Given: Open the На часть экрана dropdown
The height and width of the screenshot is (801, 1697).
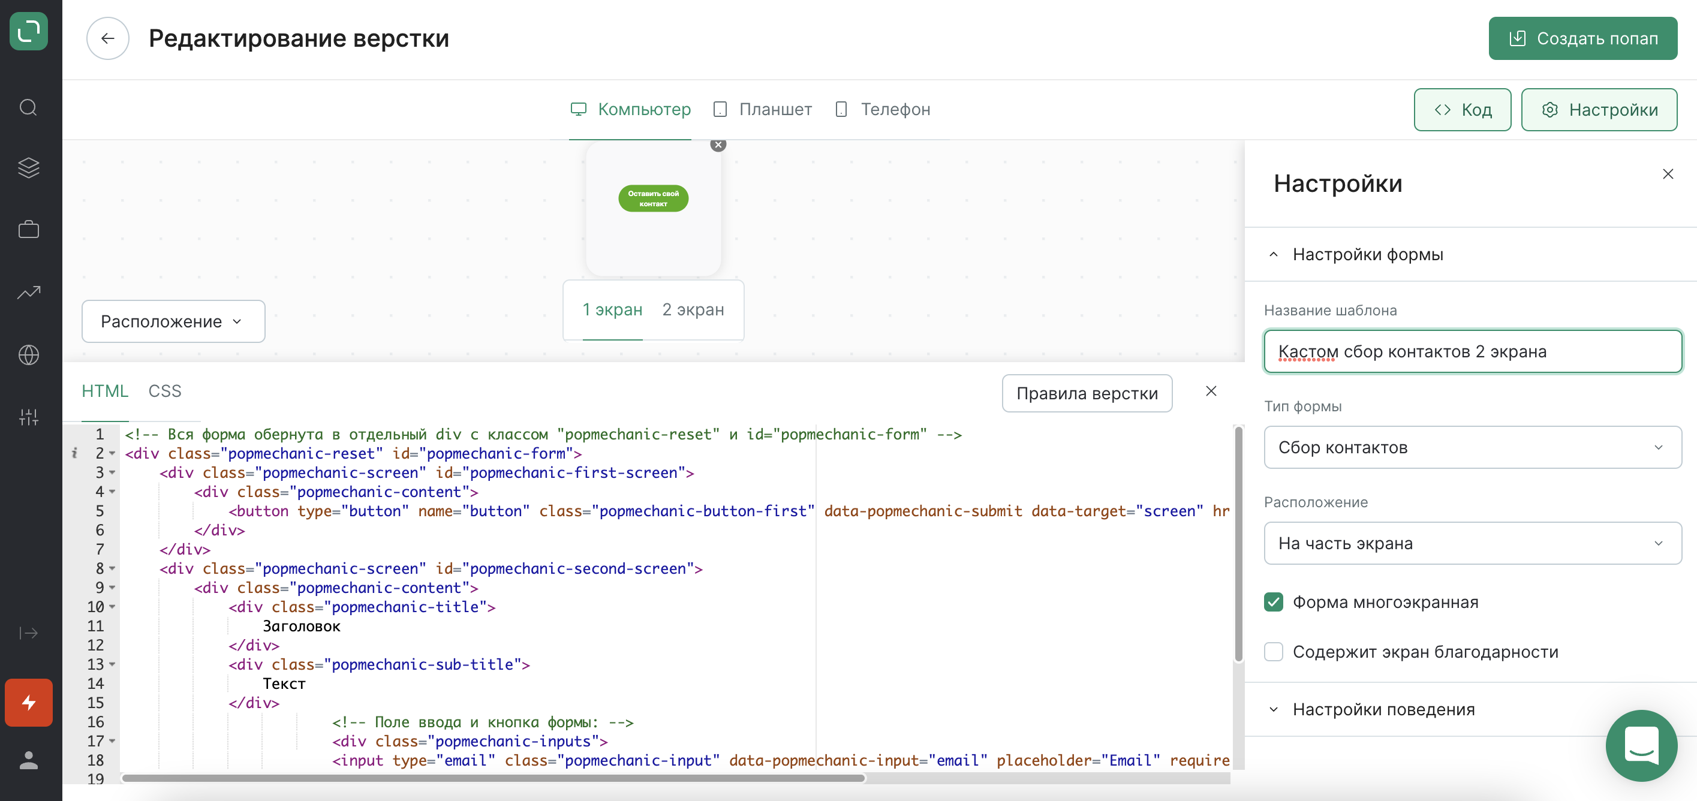Looking at the screenshot, I should 1472,543.
